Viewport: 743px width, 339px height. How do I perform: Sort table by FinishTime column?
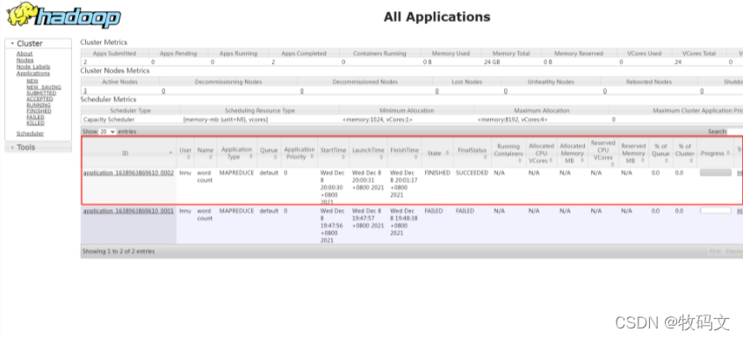tap(404, 153)
